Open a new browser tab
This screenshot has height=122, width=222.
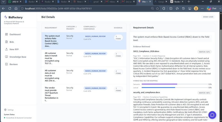[189, 2]
